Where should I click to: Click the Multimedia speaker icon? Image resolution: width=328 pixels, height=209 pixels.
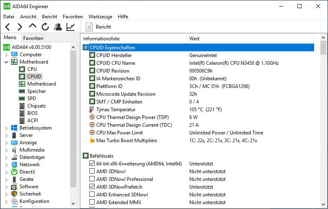(14, 150)
